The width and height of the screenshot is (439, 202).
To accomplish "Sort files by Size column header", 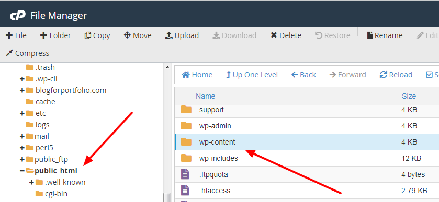I will (x=409, y=96).
